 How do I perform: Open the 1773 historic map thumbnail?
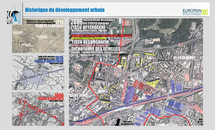[38, 36]
